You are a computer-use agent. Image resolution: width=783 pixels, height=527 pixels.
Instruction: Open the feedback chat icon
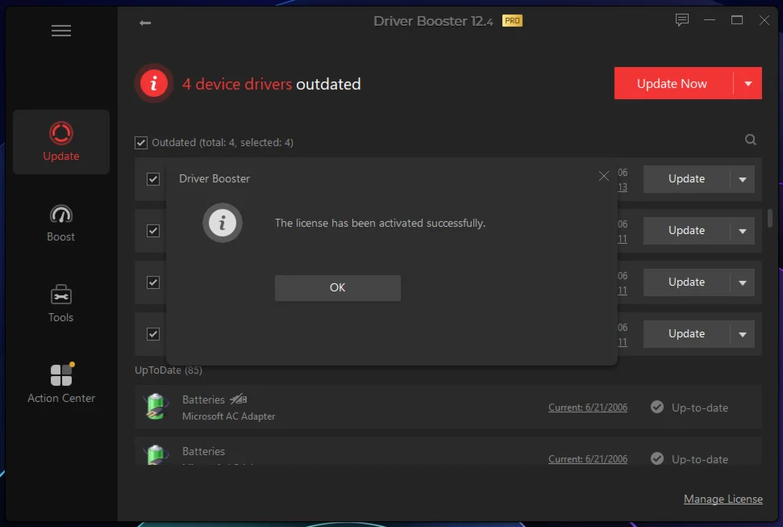click(682, 20)
